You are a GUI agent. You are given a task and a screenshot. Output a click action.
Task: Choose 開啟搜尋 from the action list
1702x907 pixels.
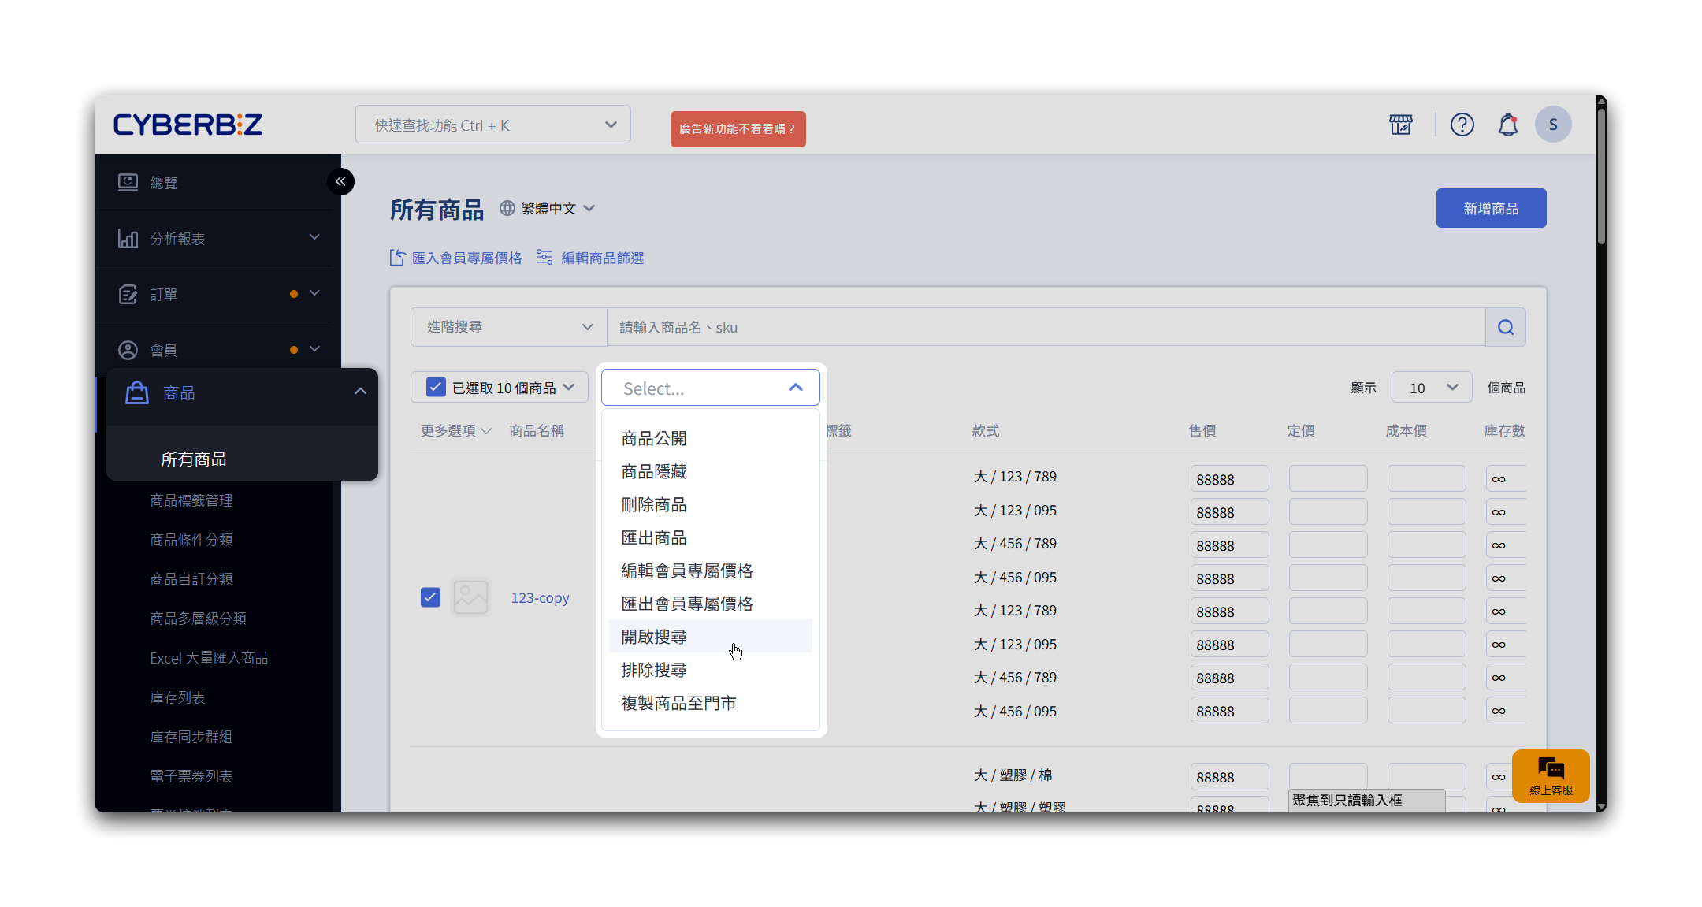point(654,637)
